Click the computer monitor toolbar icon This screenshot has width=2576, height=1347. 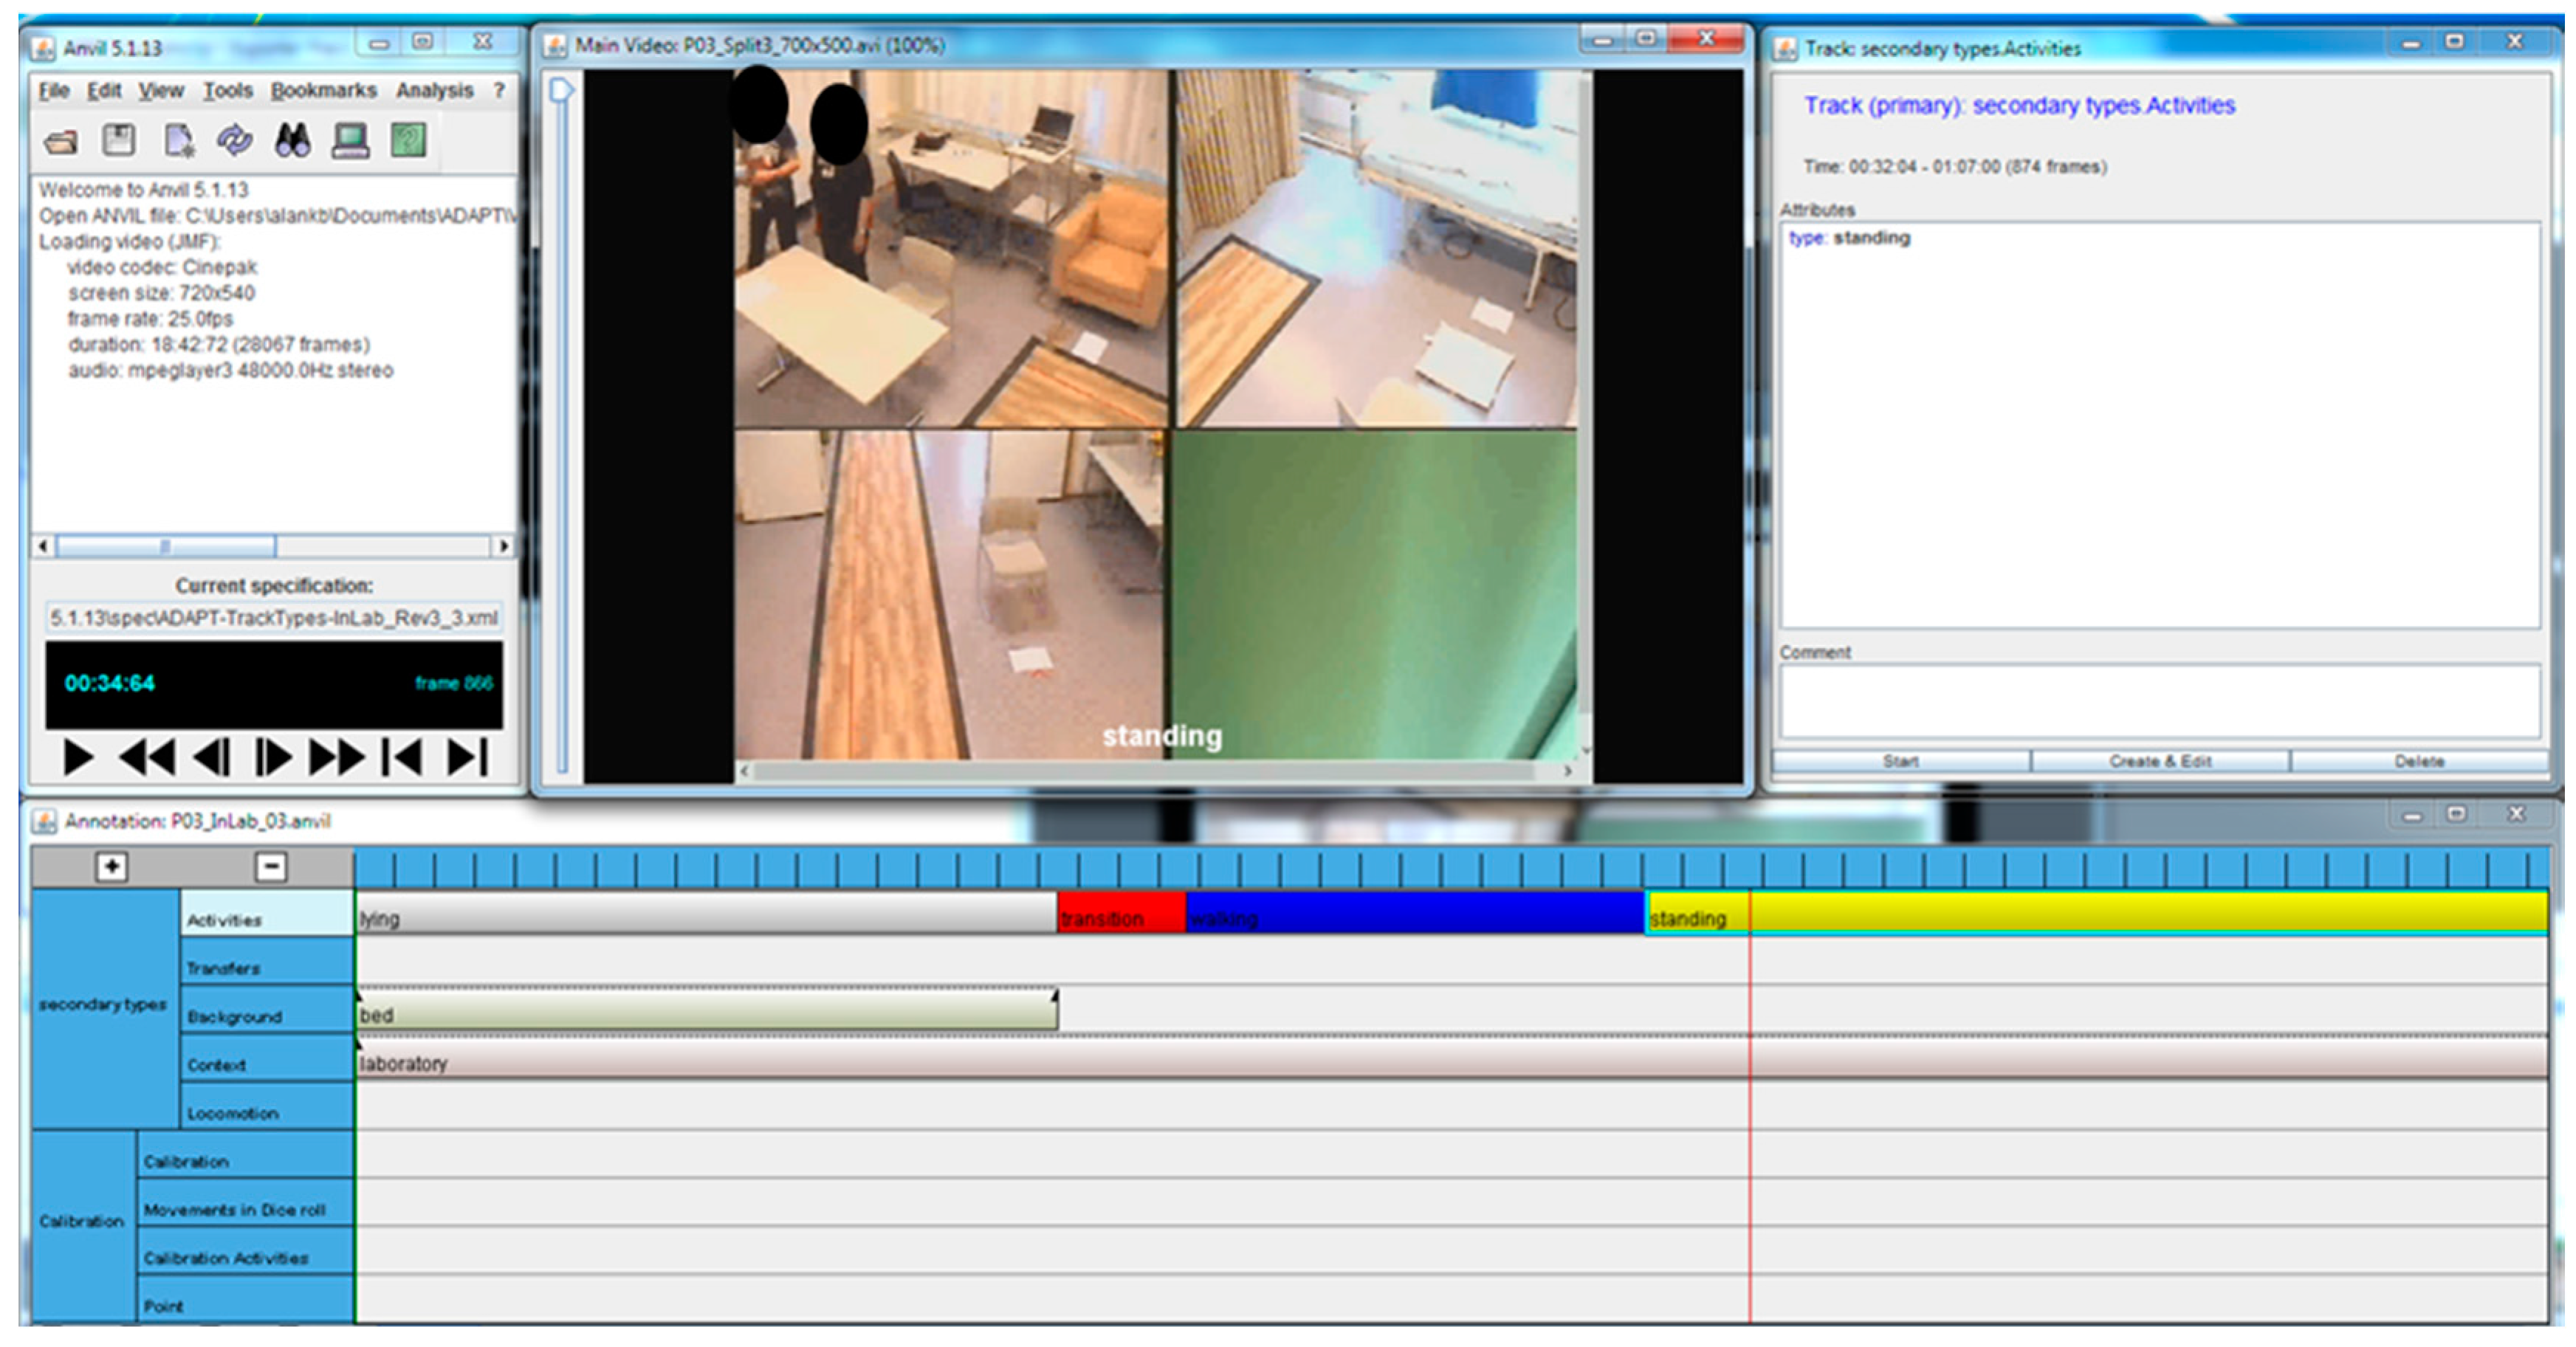pyautogui.click(x=350, y=140)
